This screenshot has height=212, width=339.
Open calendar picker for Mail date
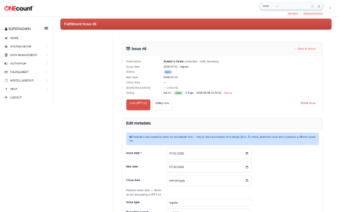point(246,167)
